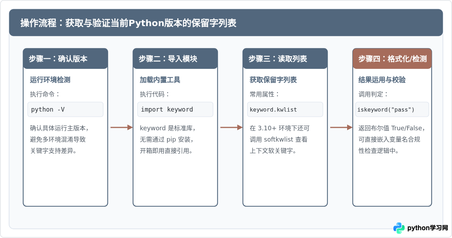452x238 pixels.
Task: Click the line 避免多环境混淆导致
Action: (58, 139)
